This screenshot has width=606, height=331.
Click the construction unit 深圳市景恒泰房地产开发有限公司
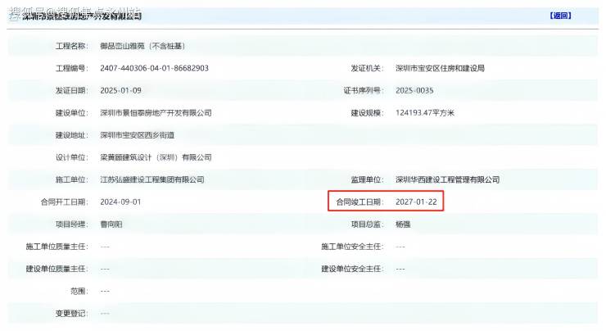(x=156, y=113)
